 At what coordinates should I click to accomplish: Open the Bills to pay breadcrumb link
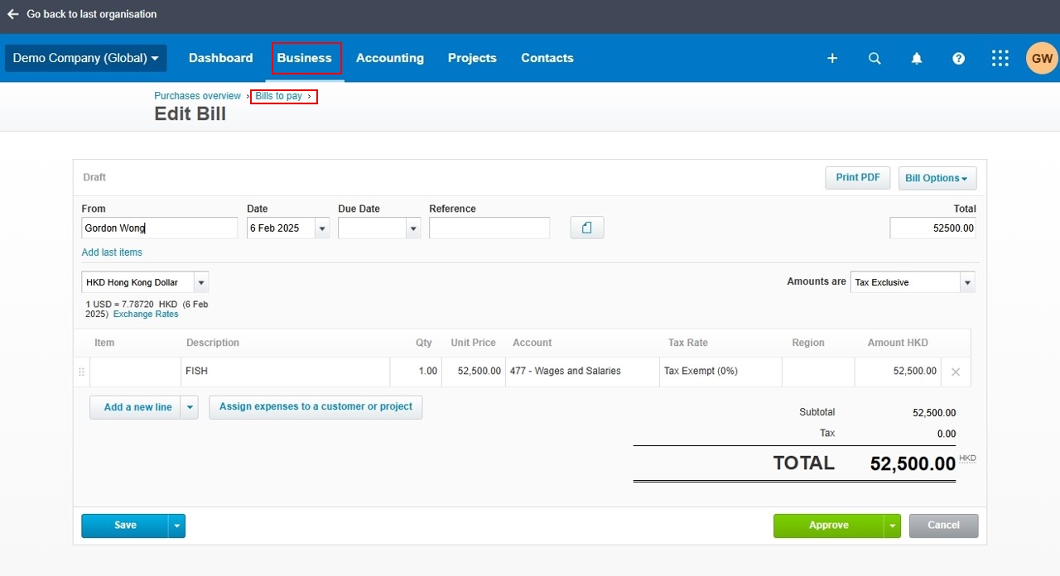coord(278,96)
